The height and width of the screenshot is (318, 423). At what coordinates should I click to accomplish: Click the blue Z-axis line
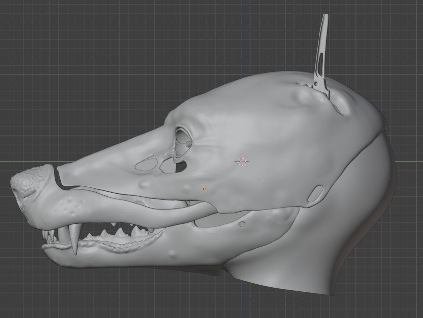[x=242, y=37]
